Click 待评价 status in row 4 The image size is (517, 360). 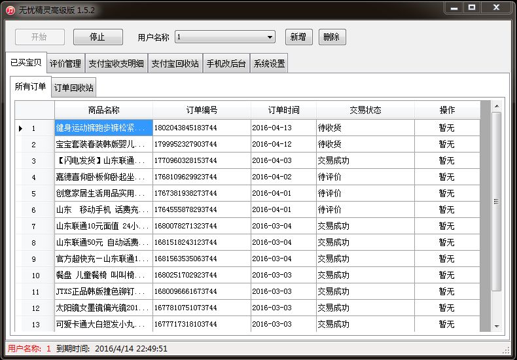(x=365, y=177)
